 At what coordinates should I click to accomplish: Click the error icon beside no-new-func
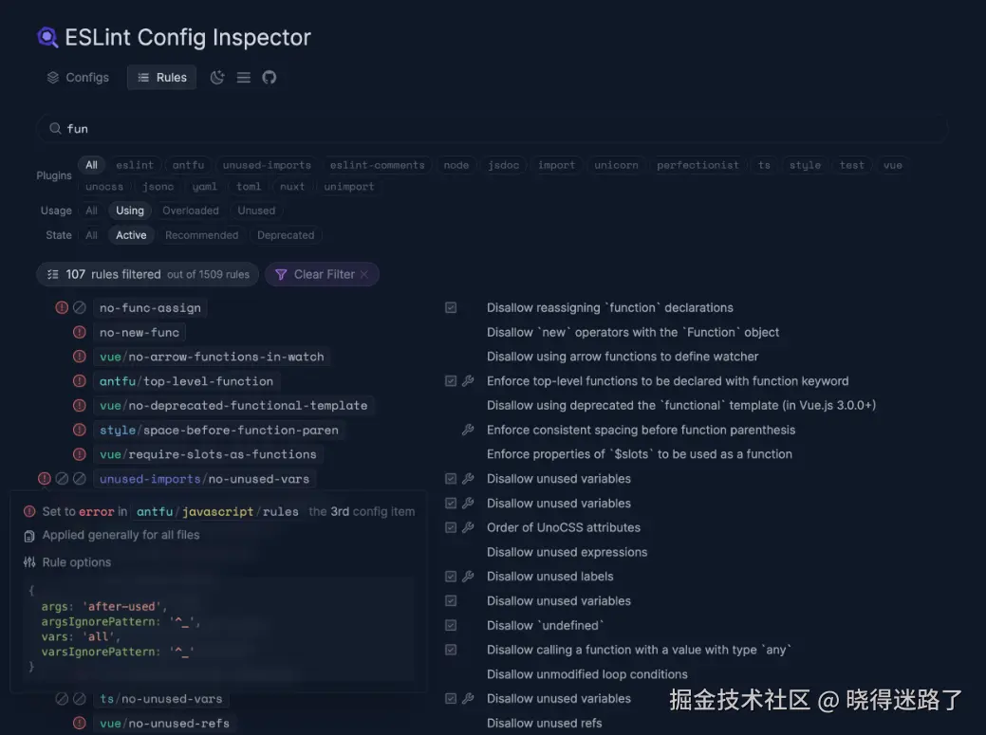79,332
